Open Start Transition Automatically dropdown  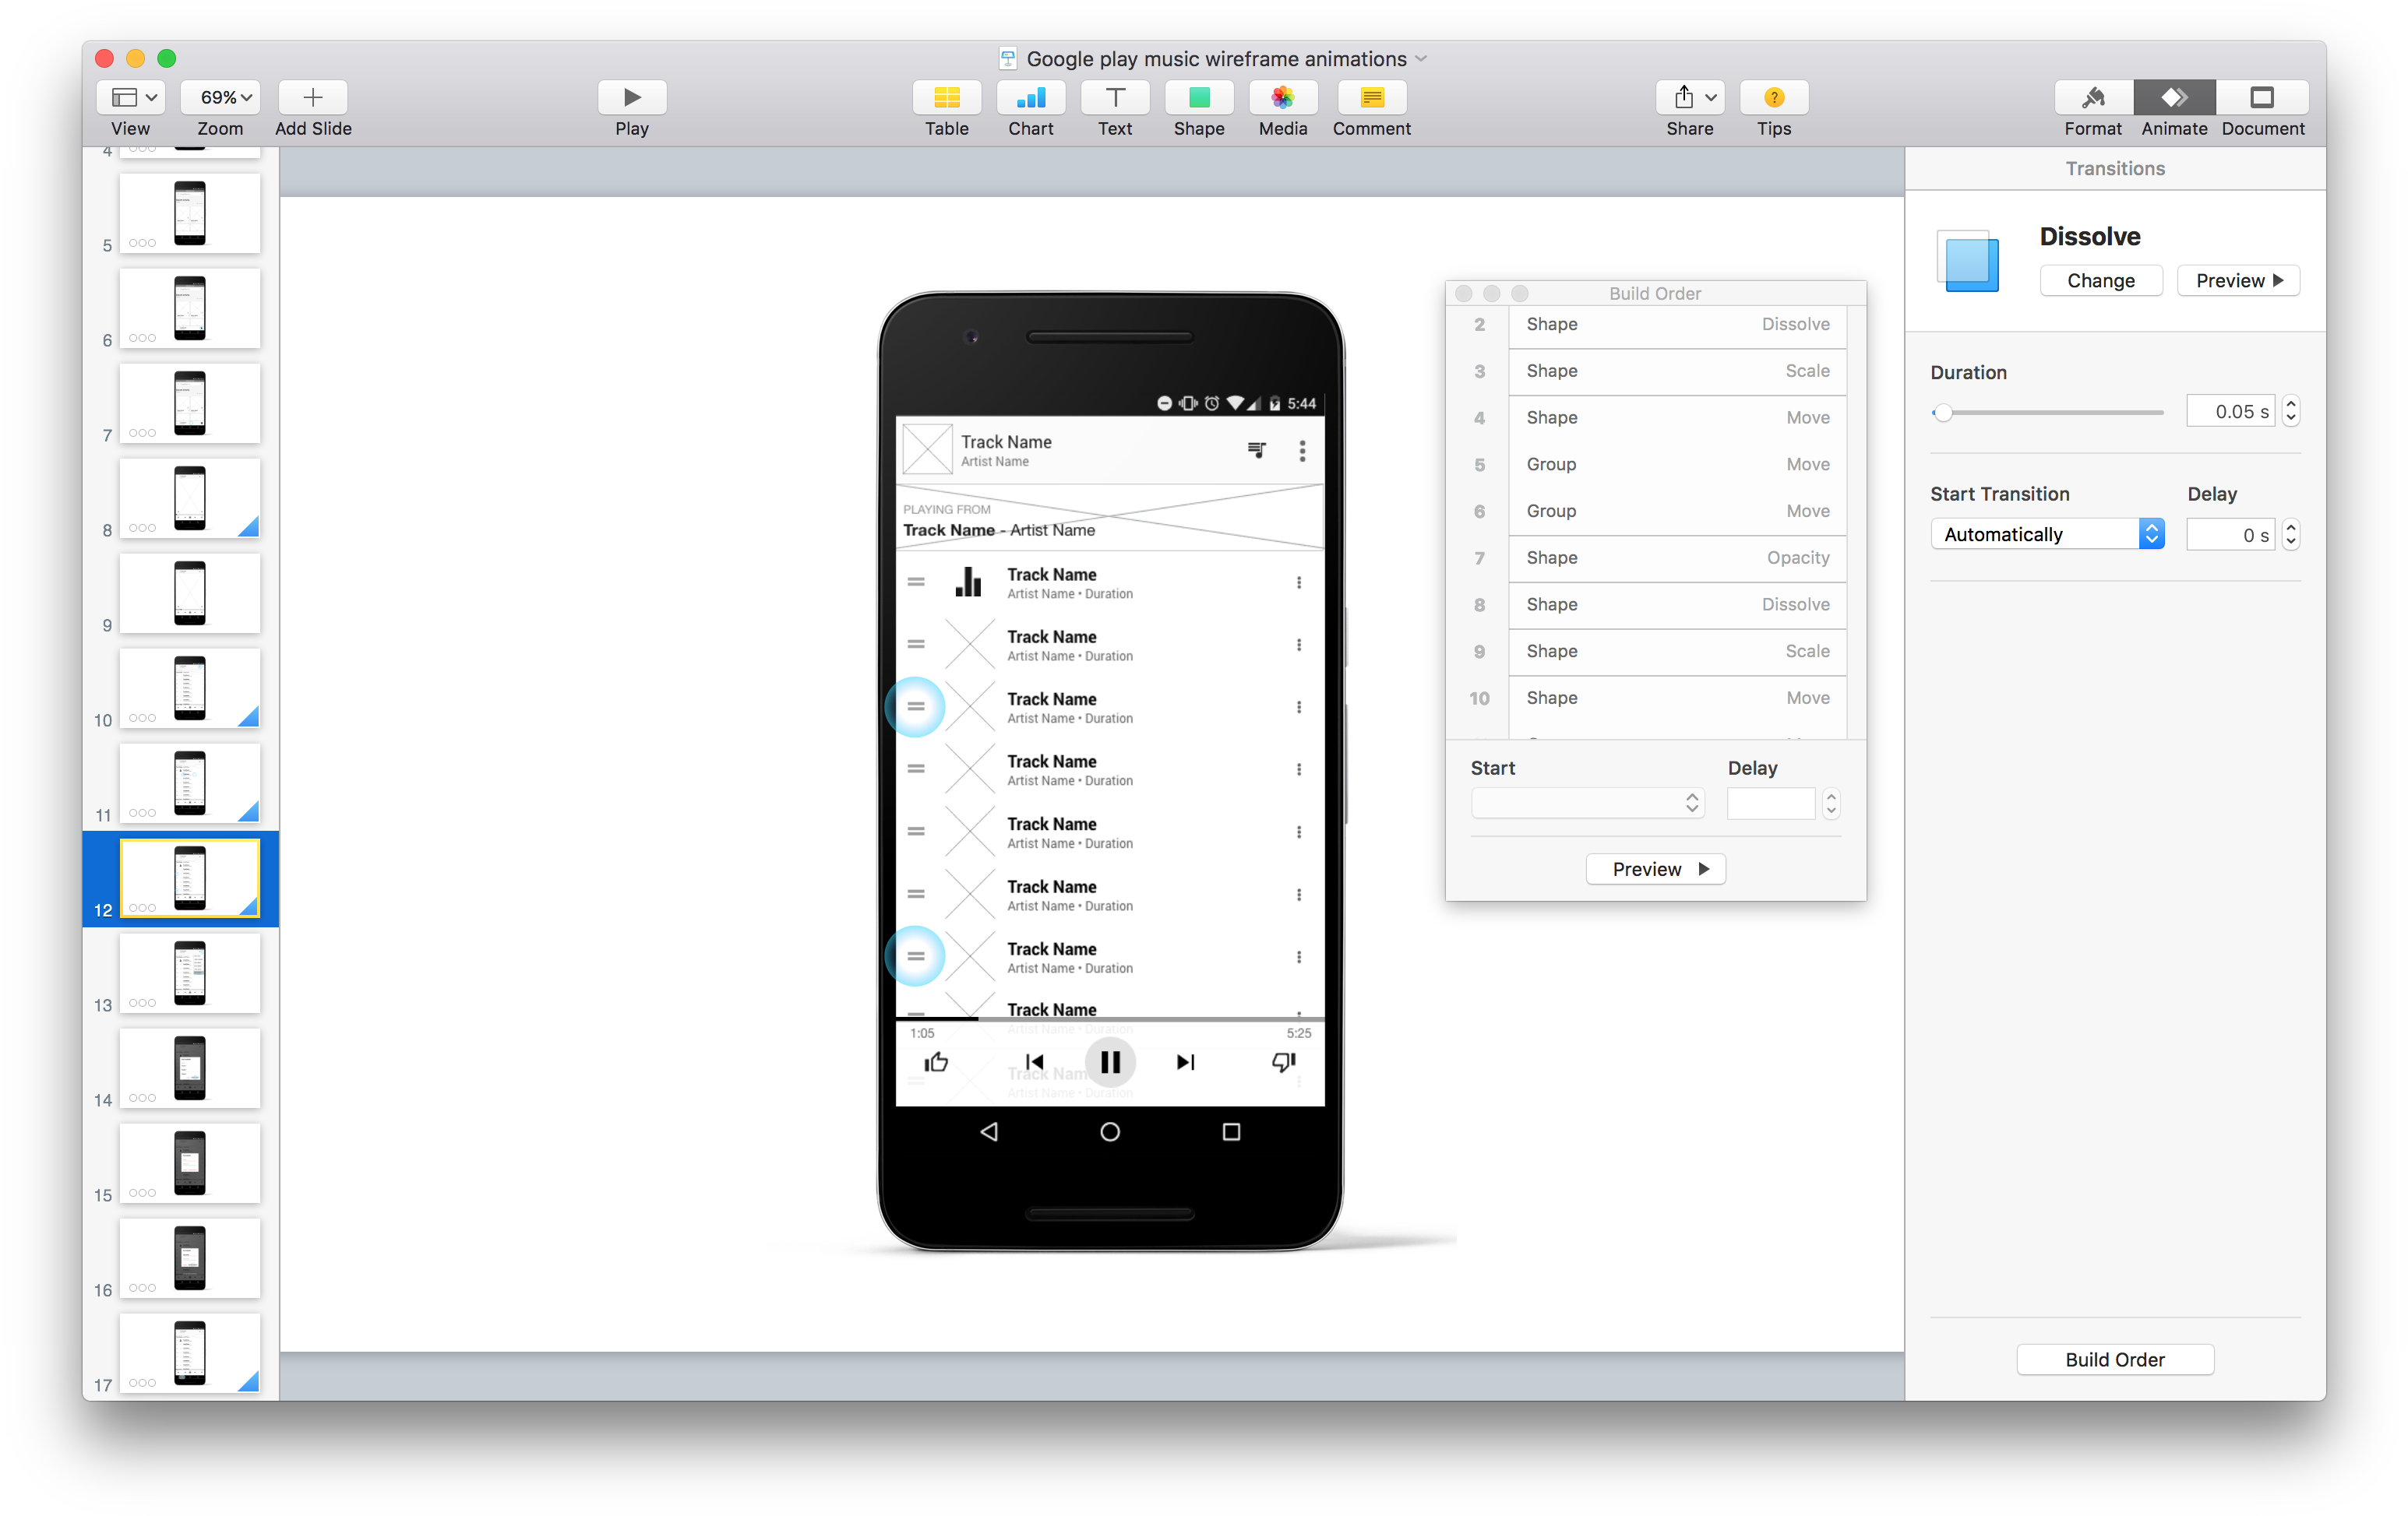2047,535
